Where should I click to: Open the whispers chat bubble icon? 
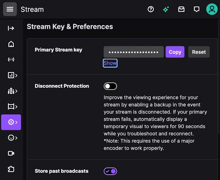pyautogui.click(x=196, y=9)
